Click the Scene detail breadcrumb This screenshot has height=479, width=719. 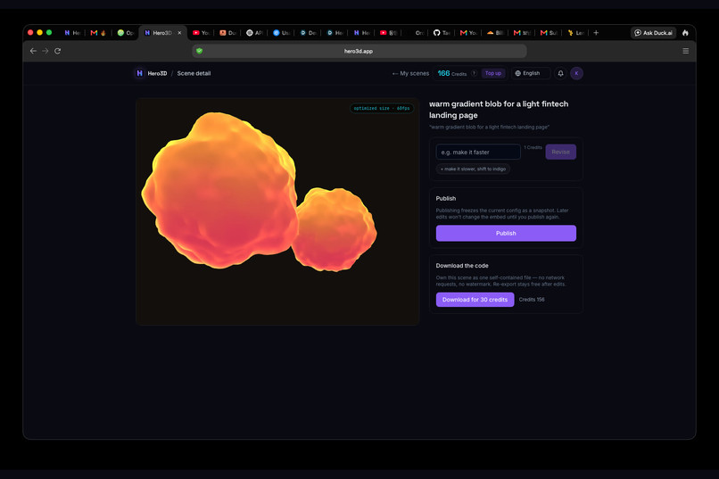pyautogui.click(x=194, y=73)
